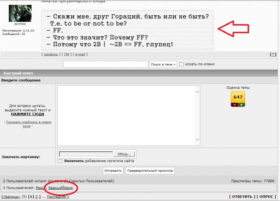Click the plus rating button

coord(241,105)
